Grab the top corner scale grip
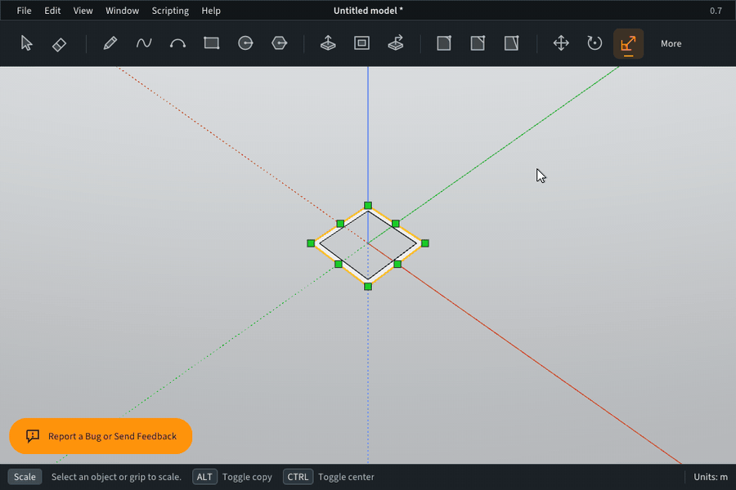Screen dimensions: 736x490 pyautogui.click(x=368, y=205)
